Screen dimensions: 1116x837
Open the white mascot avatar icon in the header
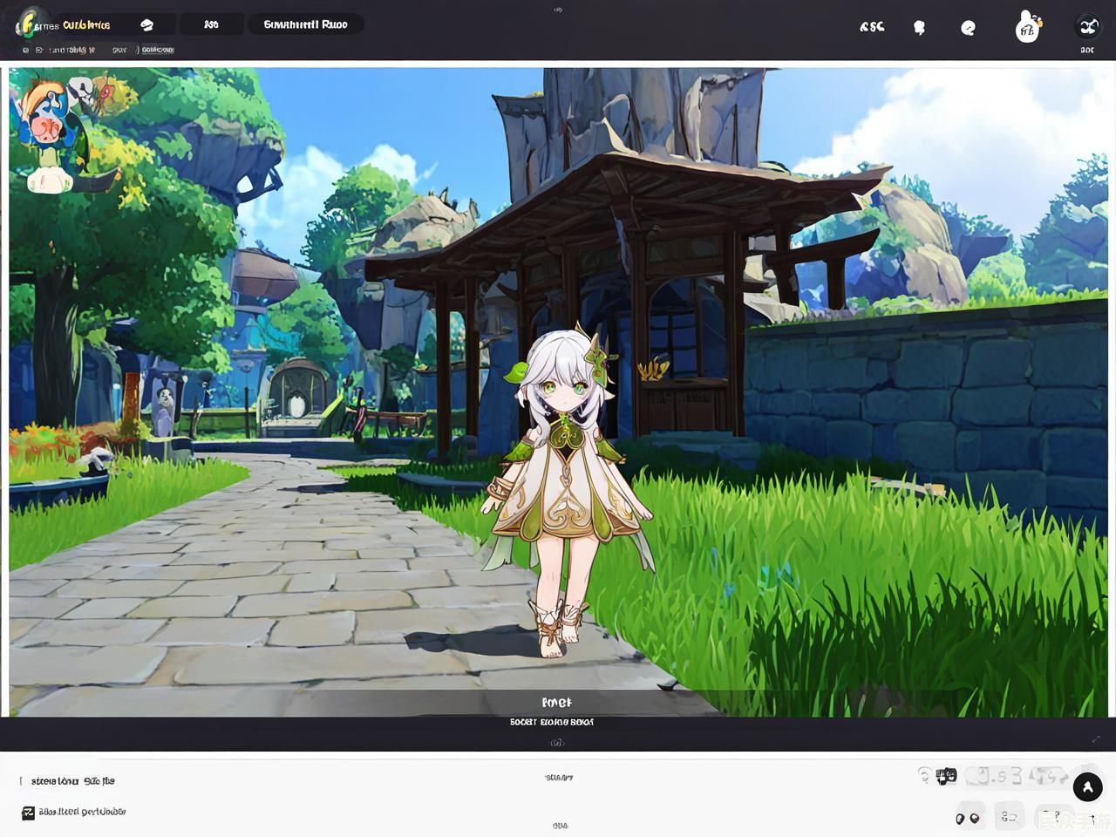coord(1028,26)
